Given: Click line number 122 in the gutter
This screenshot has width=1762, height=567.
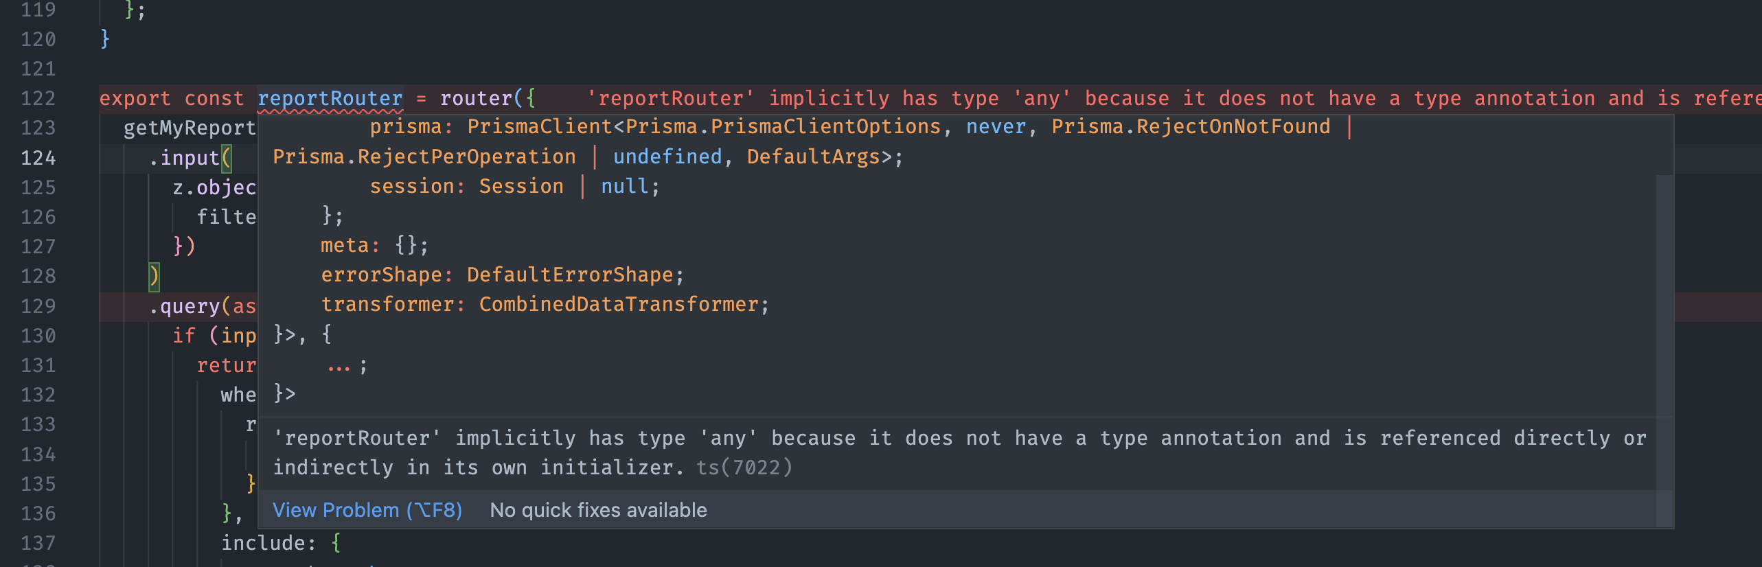Looking at the screenshot, I should 38,99.
